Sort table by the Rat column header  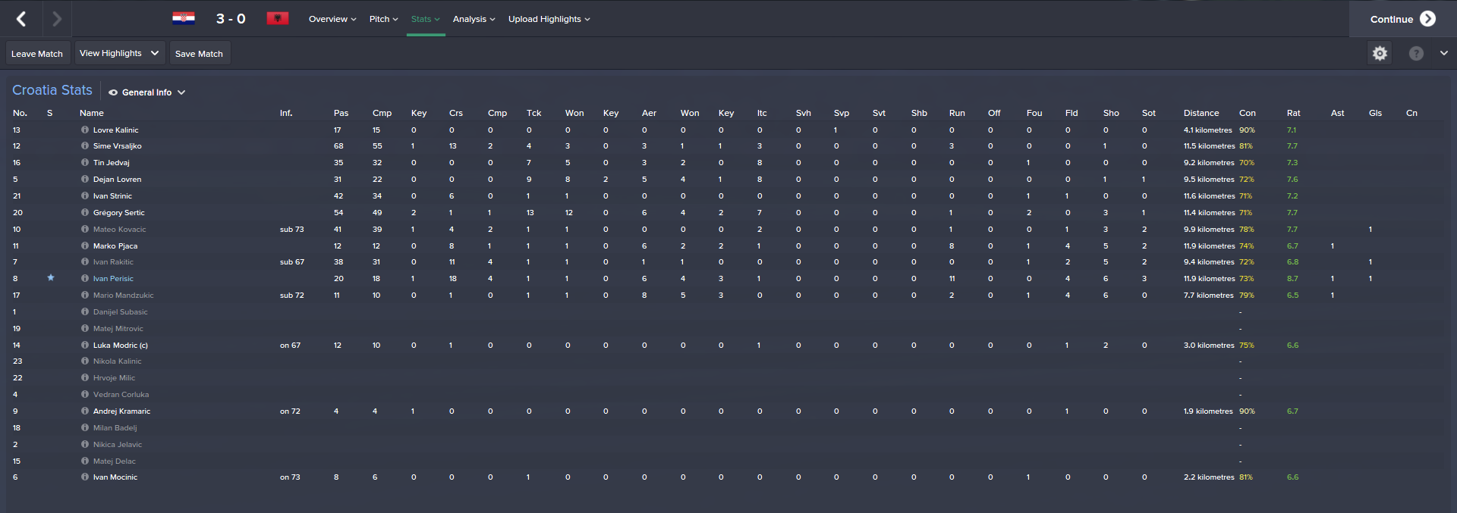[x=1293, y=113]
